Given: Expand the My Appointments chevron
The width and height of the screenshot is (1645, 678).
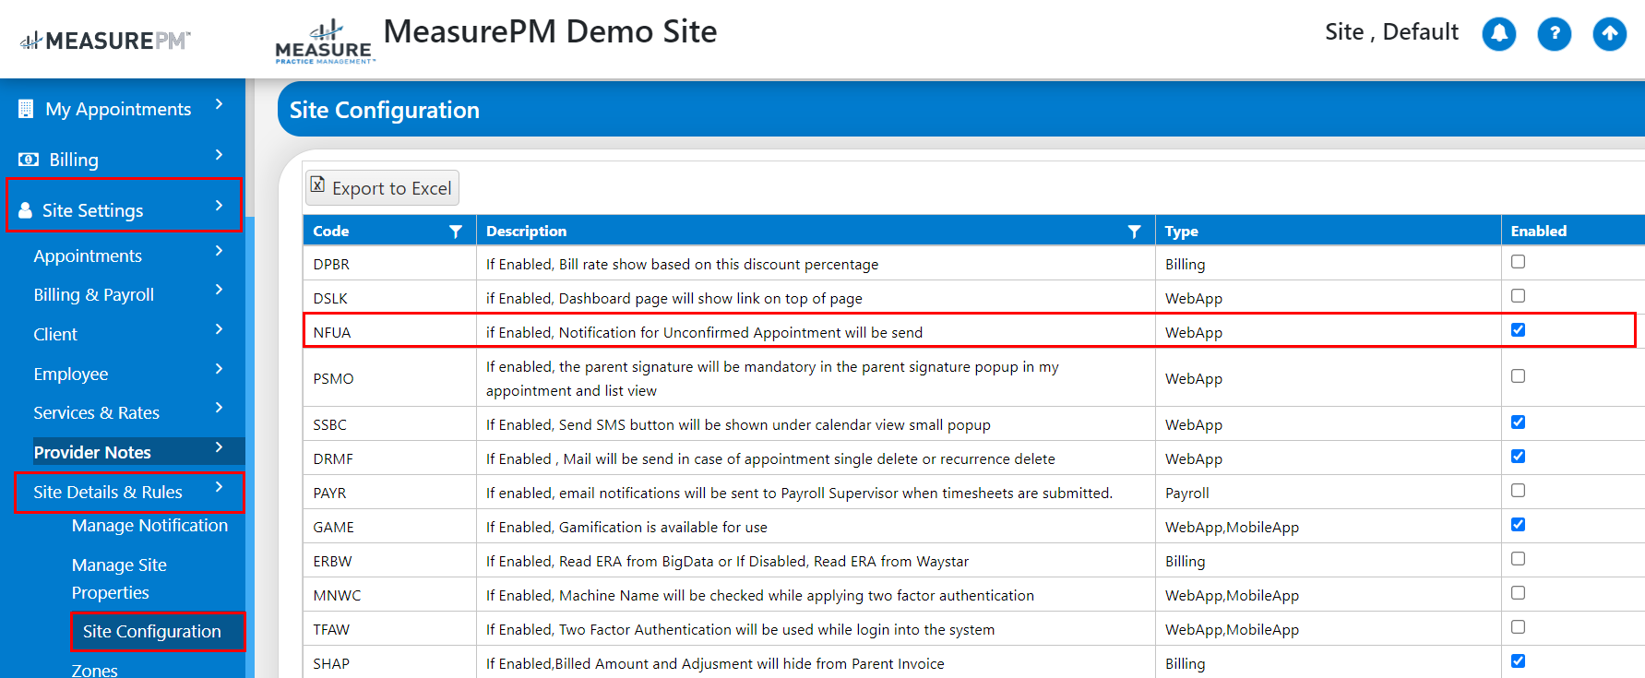Looking at the screenshot, I should 219,104.
